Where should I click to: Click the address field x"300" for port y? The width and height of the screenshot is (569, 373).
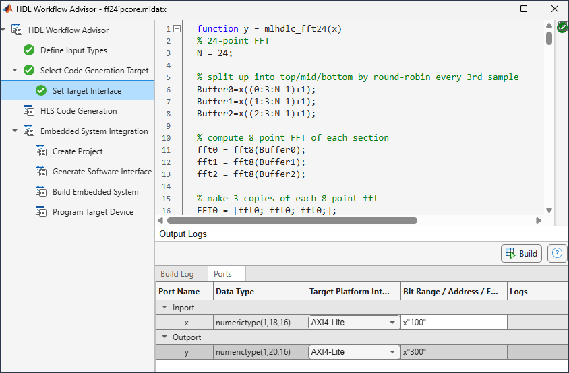[454, 352]
